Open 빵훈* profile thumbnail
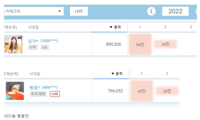The height and width of the screenshot is (120, 200). click(x=15, y=91)
